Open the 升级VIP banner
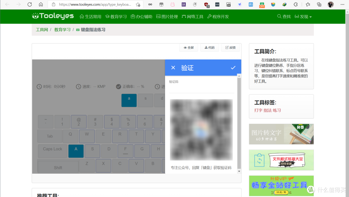Image resolution: width=349 pixels, height=197 pixels. [281, 186]
